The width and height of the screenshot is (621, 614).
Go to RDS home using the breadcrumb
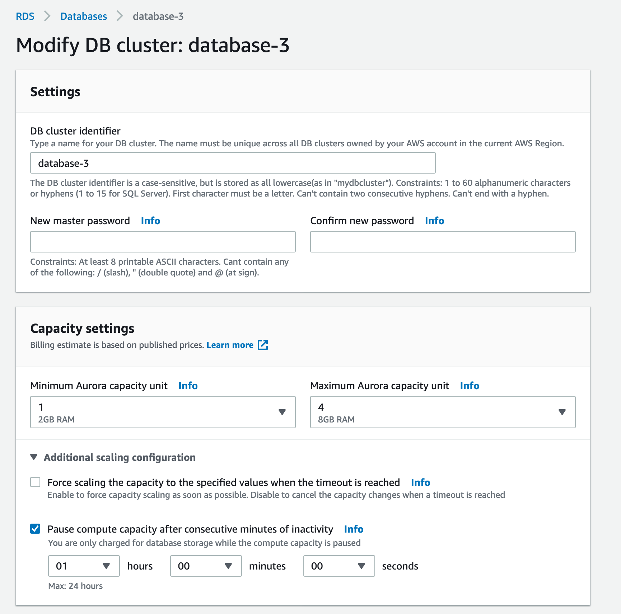(x=25, y=16)
